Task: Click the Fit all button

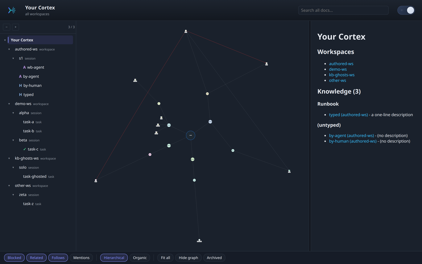Action: 165,258
